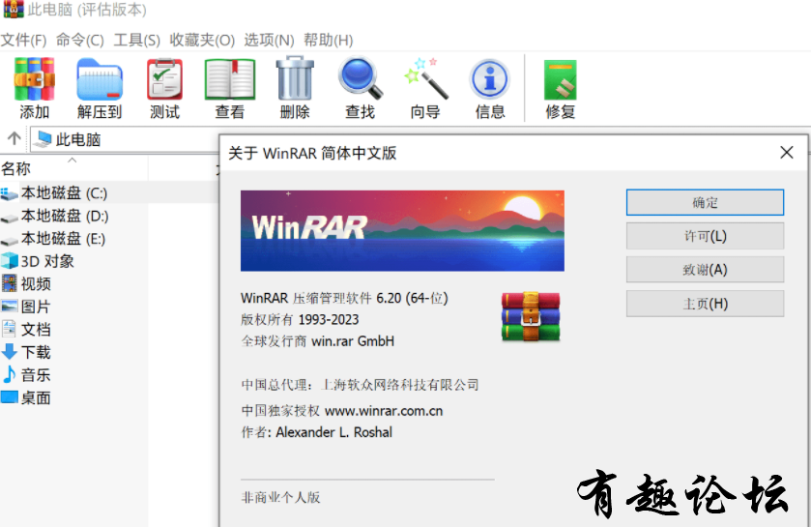The width and height of the screenshot is (811, 527).
Task: Select the 本地磁盘 (E:) drive icon
Action: click(10, 240)
